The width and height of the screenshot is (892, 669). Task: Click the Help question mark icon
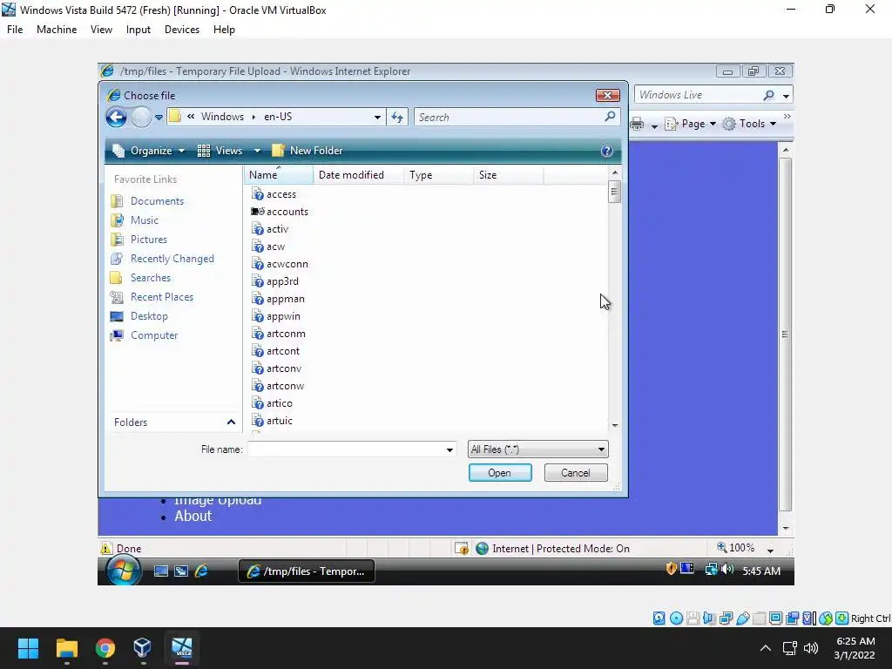pos(607,151)
